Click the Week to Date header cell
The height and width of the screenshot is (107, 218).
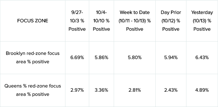pyautogui.click(x=135, y=21)
